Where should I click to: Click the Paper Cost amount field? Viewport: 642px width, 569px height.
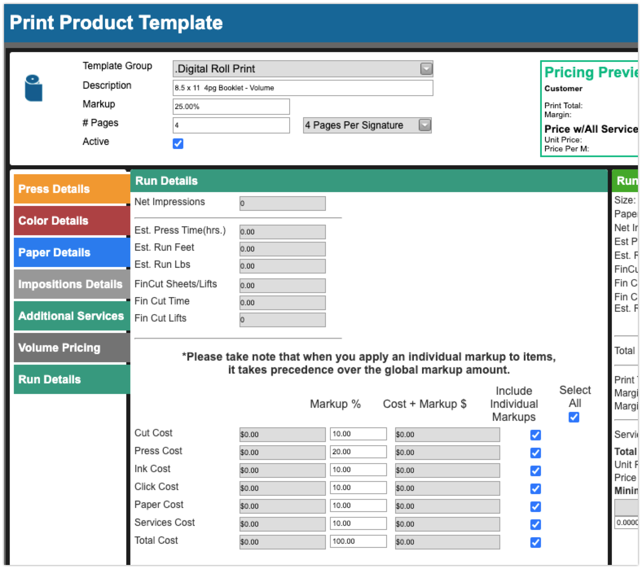282,506
